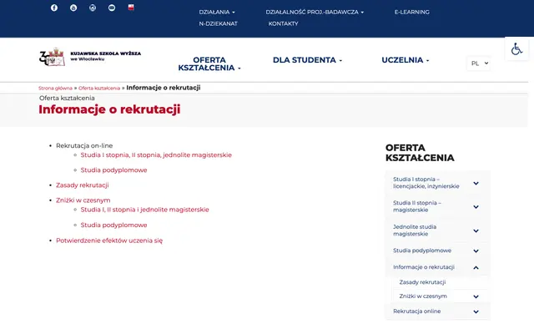Expand Rekrutacja online sidebar chevron
The width and height of the screenshot is (534, 334).
[476, 311]
